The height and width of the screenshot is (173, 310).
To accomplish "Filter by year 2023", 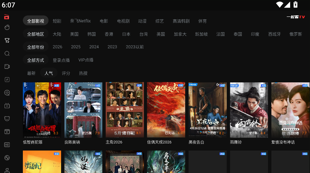I will click(x=112, y=47).
